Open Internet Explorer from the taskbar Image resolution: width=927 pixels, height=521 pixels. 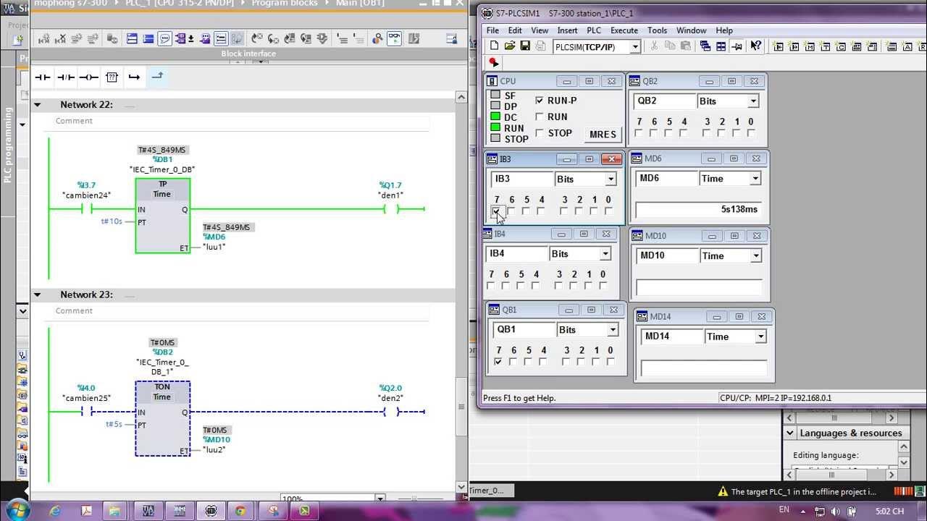pos(55,510)
